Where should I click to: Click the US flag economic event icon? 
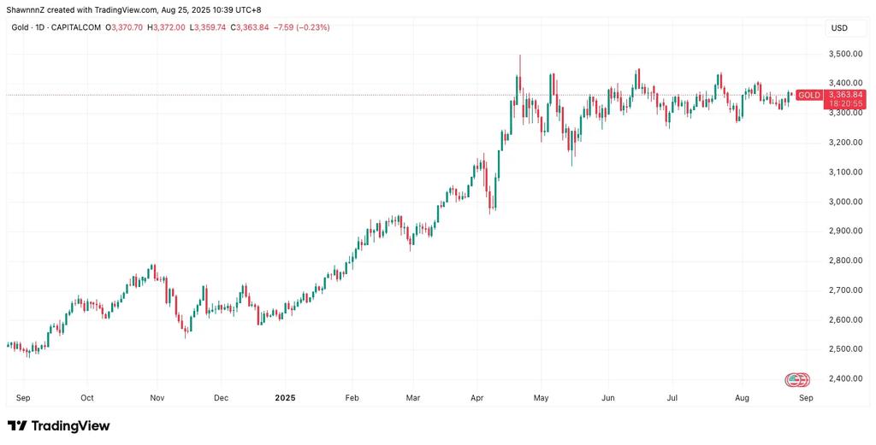(x=797, y=380)
